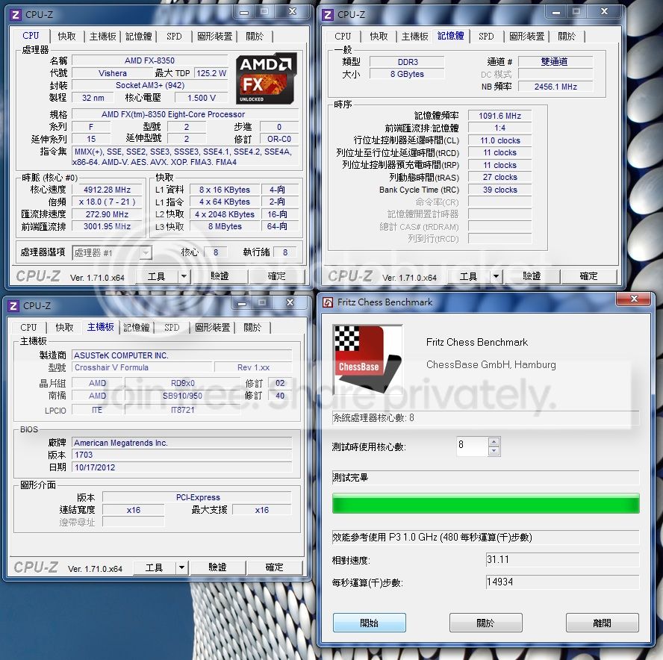Click the NB frequency value 2456.1 MHz

point(555,87)
